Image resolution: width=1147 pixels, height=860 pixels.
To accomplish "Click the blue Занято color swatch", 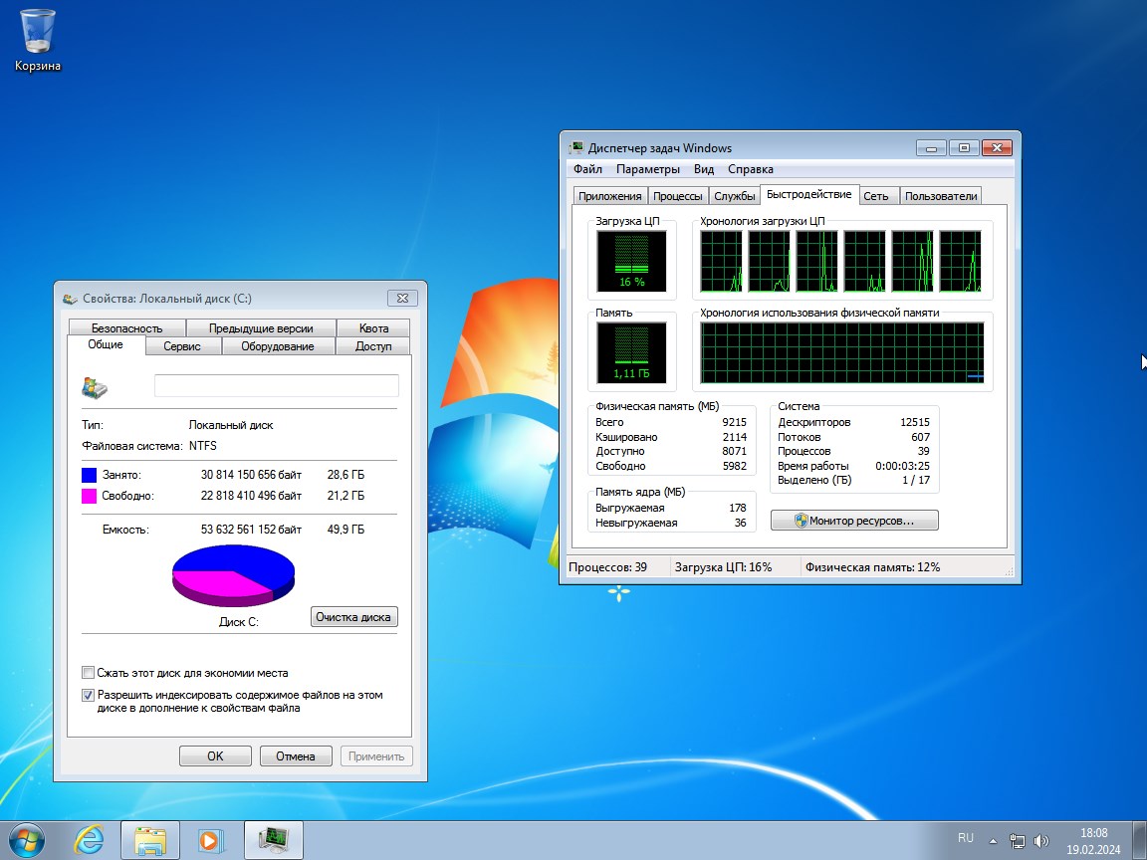I will 90,475.
